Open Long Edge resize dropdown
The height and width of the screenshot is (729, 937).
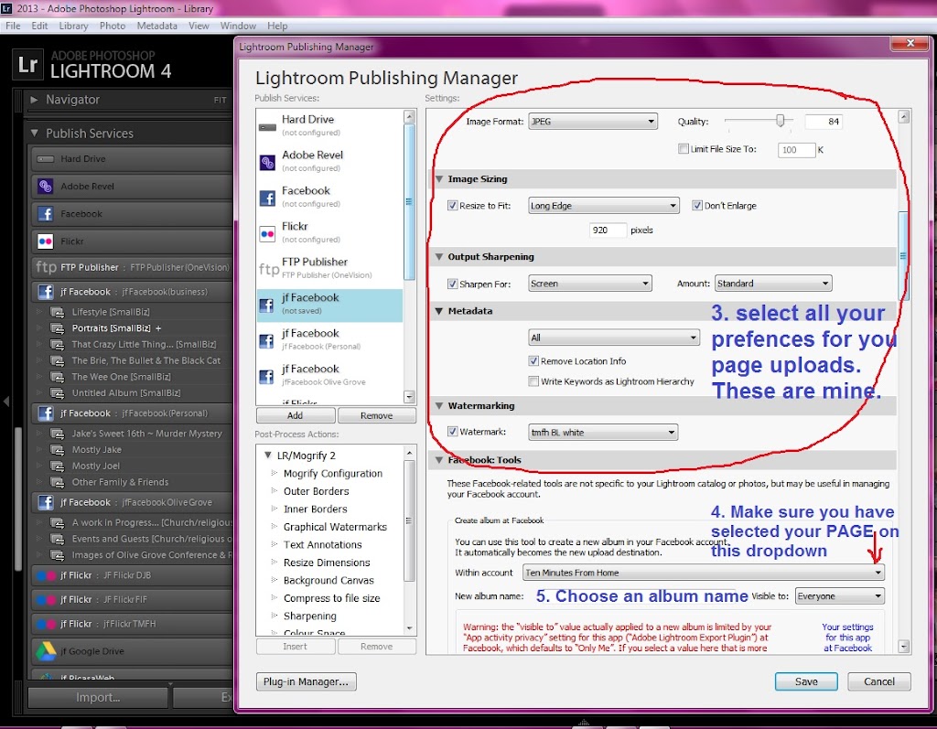(604, 206)
